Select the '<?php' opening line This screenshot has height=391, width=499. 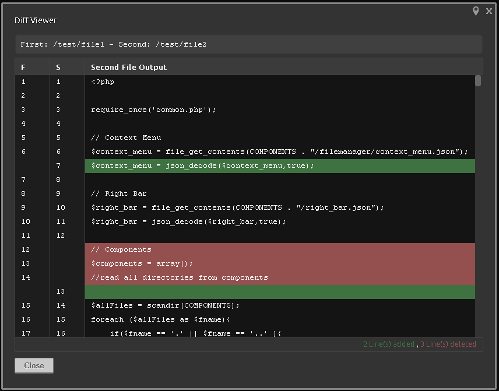pos(103,82)
